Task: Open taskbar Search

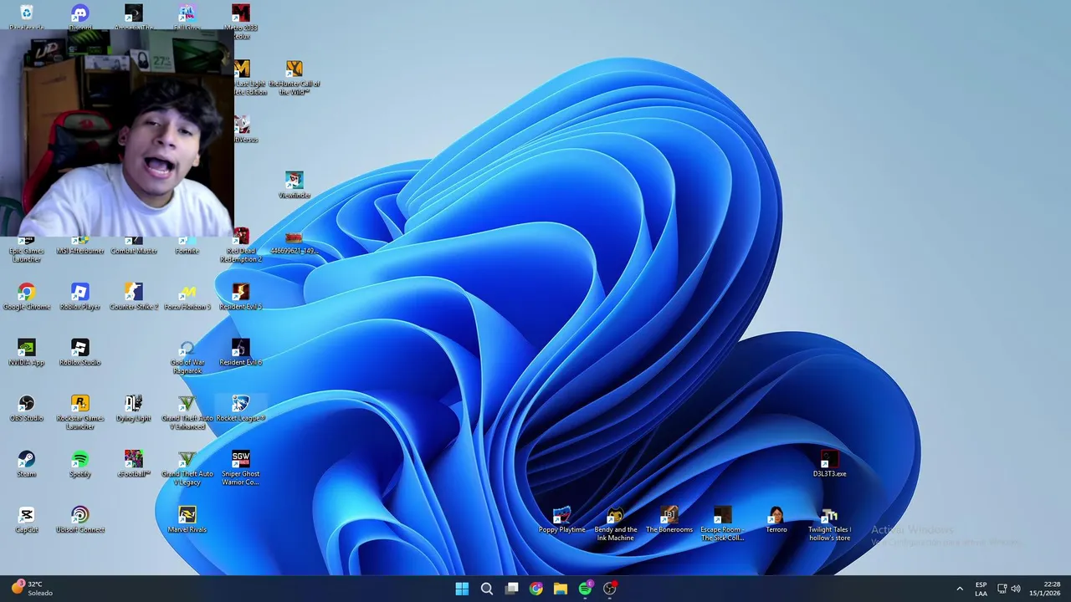Action: click(x=487, y=589)
